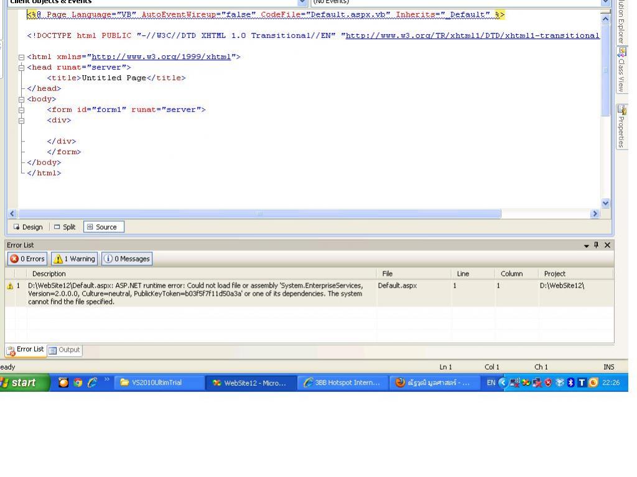Image resolution: width=637 pixels, height=477 pixels.
Task: Switch to VS2010UltimTrial folder taskbar button
Action: coord(159,383)
